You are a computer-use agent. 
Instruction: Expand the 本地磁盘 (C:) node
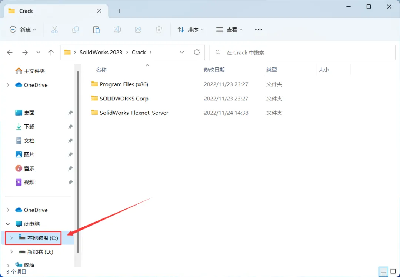click(11, 238)
